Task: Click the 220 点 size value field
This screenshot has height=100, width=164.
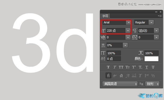Action: click(116, 31)
